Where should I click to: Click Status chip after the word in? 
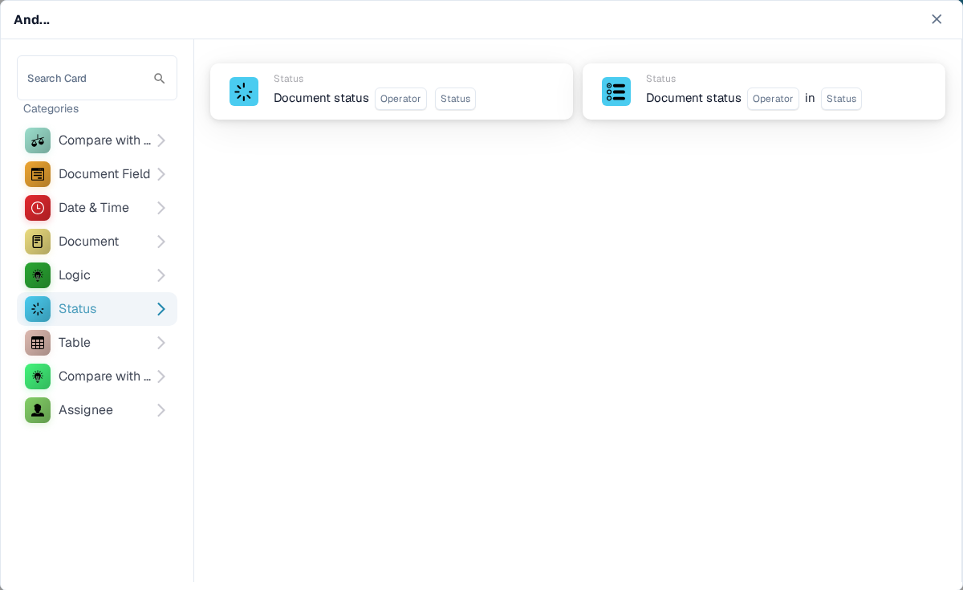click(841, 99)
